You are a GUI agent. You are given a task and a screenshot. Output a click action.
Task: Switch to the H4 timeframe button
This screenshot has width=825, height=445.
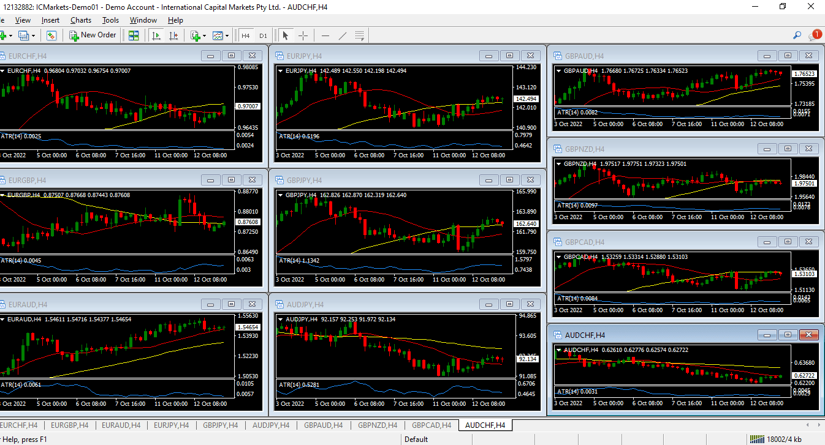point(246,36)
